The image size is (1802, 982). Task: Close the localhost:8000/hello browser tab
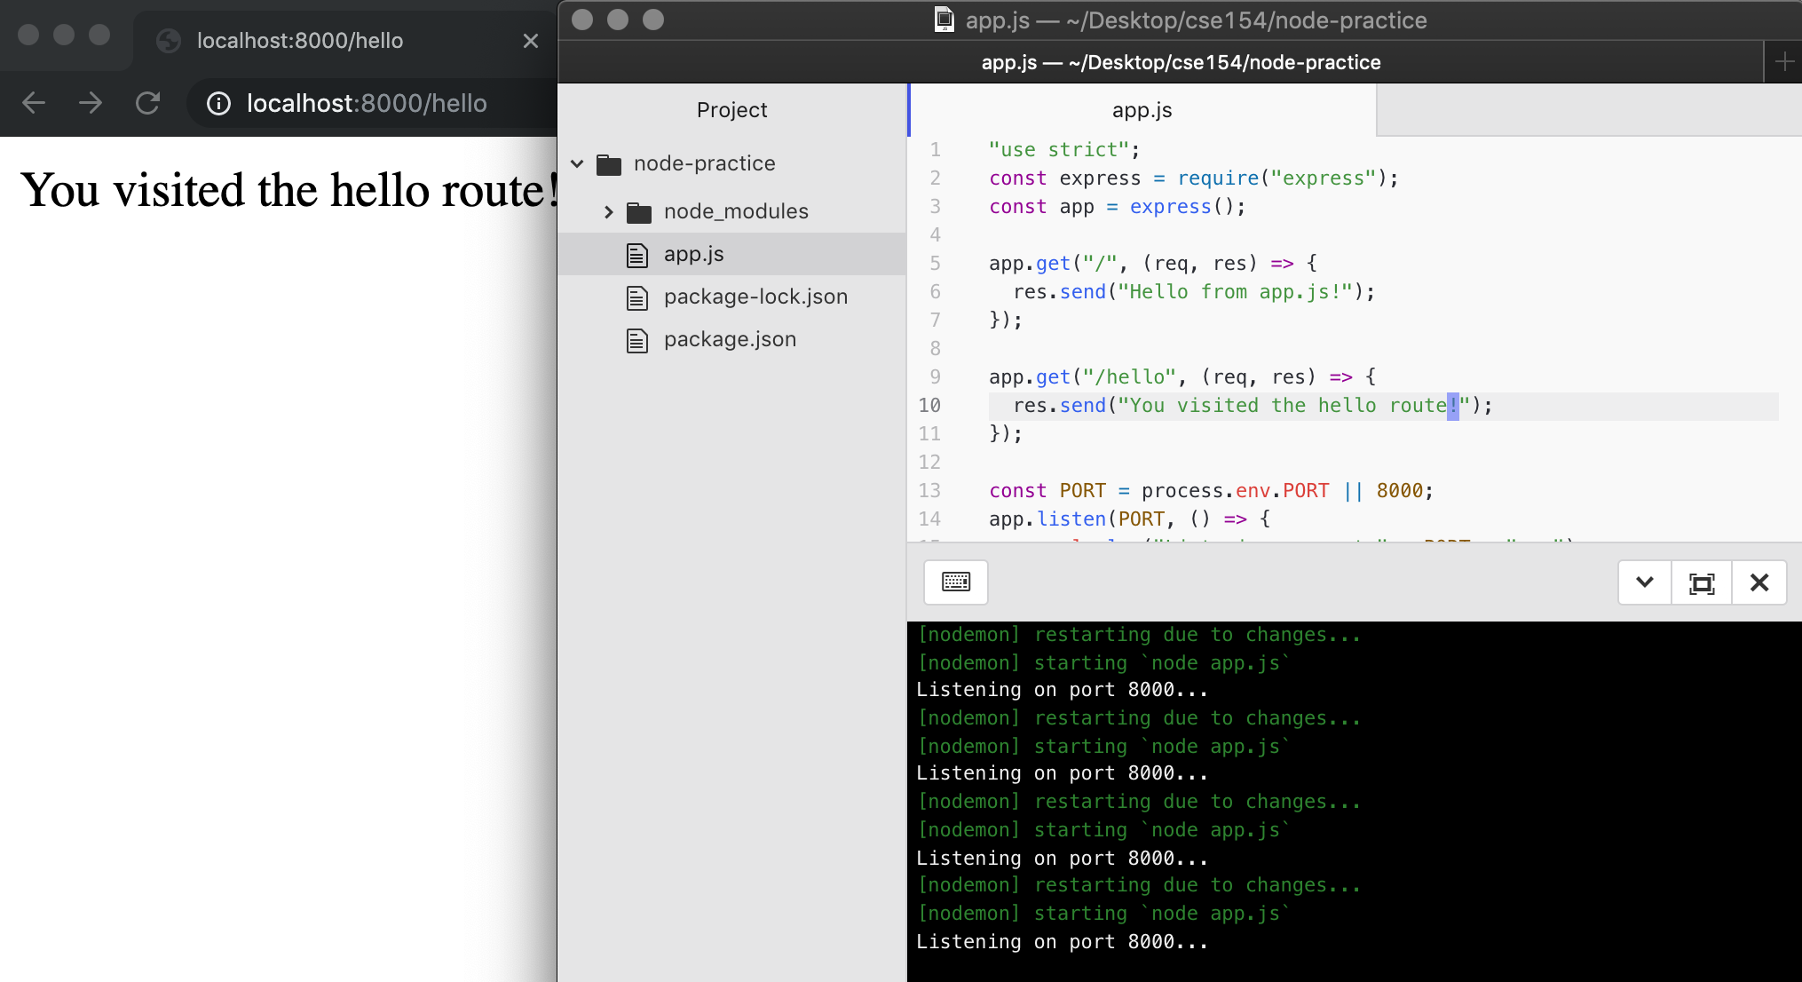point(530,41)
